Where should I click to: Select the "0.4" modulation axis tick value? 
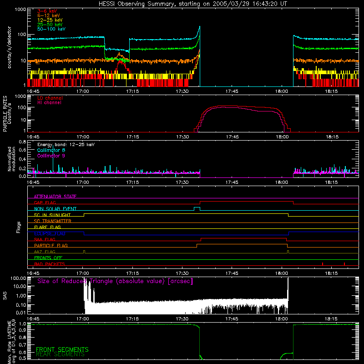click(22, 159)
